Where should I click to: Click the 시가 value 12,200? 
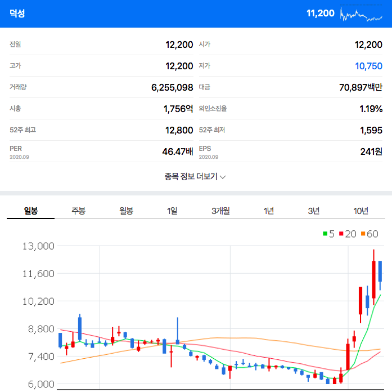tap(368, 44)
